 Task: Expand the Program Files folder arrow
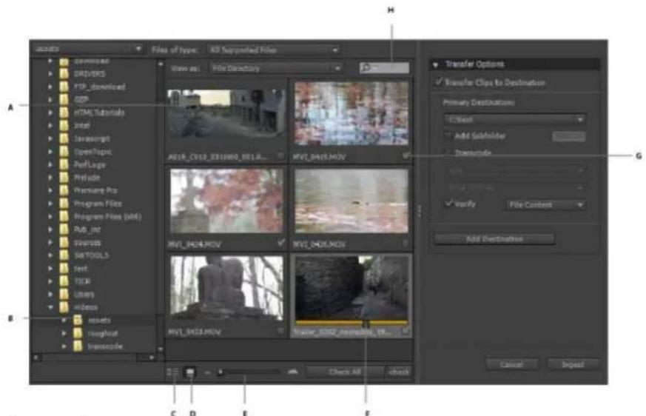coord(50,204)
